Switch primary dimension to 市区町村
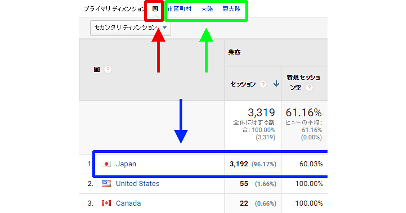Screen dimensions: 406x213 [x=180, y=9]
